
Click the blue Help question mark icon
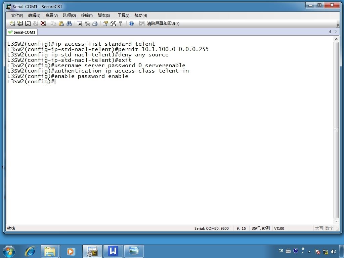pos(131,24)
